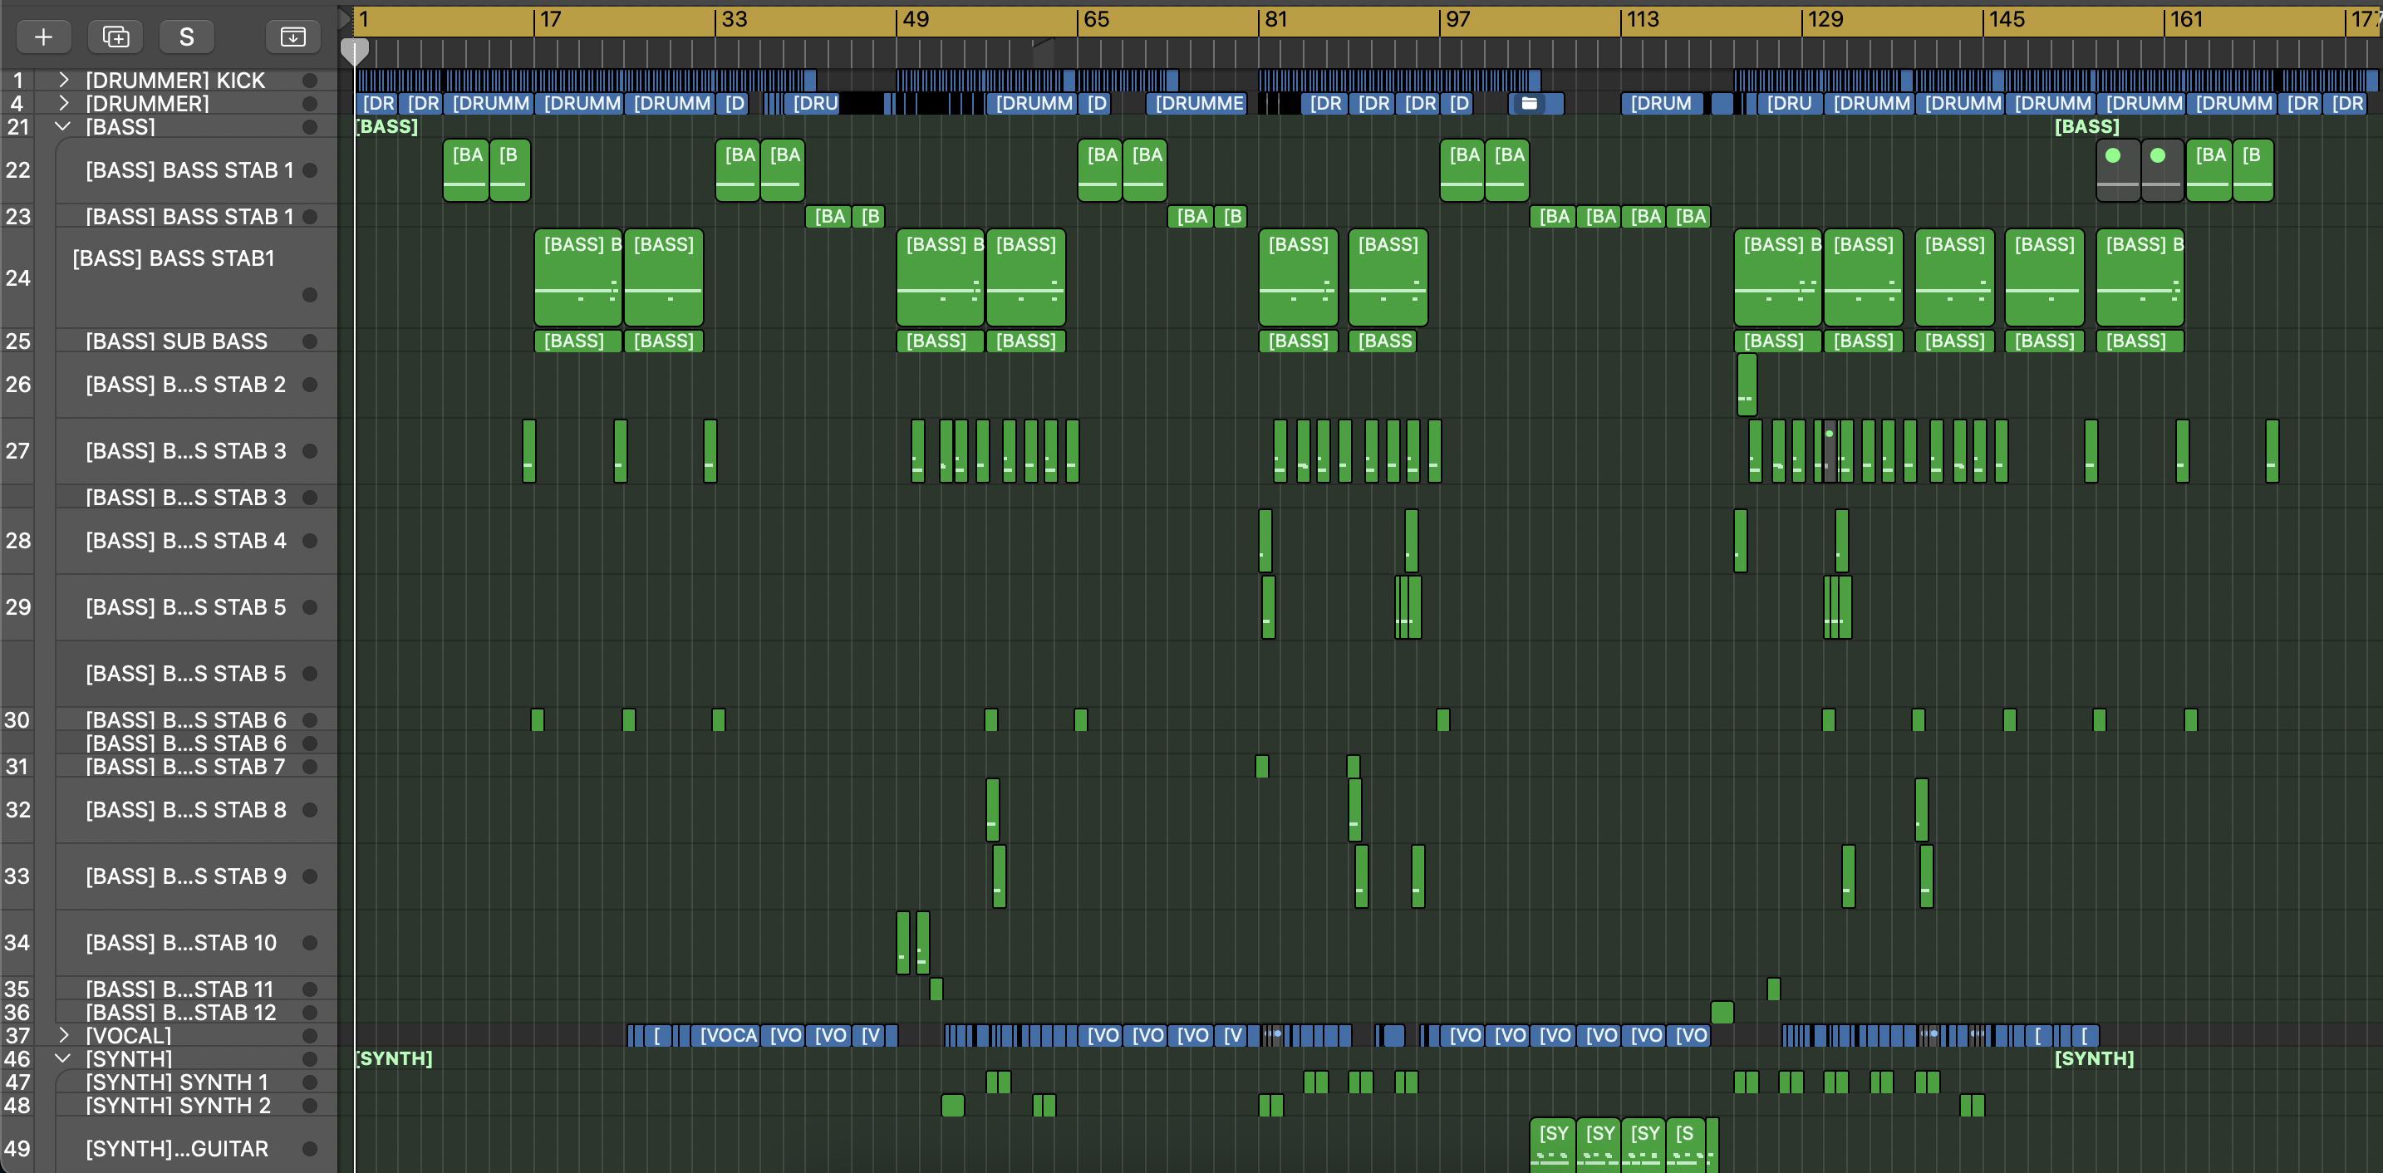Click the [SYNTH] stack label near bar 153
Screen dimensions: 2383x1173
pyautogui.click(x=2094, y=1058)
